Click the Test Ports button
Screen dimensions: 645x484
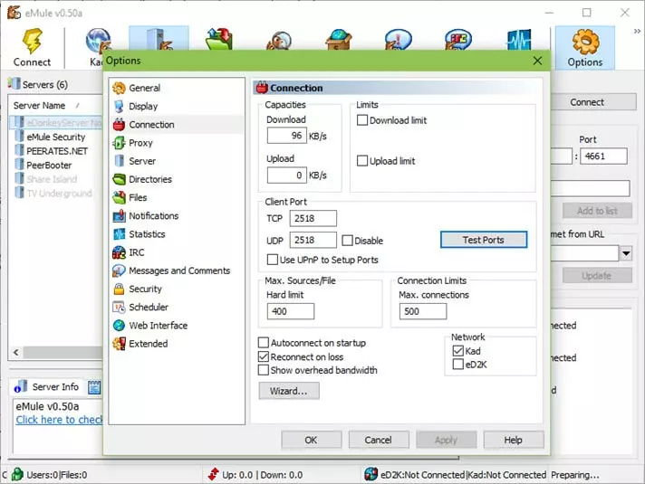484,240
